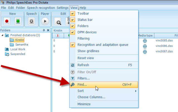Enable the Filtering option in the View menu
The width and height of the screenshot is (178, 112).
(84, 38)
